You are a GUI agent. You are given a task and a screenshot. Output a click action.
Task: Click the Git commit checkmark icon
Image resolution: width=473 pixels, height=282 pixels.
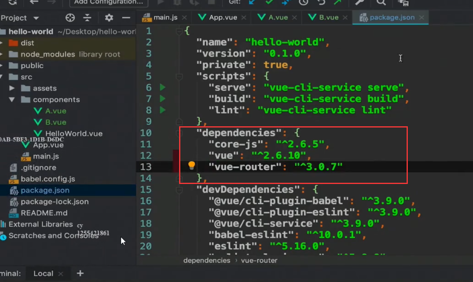(x=269, y=2)
